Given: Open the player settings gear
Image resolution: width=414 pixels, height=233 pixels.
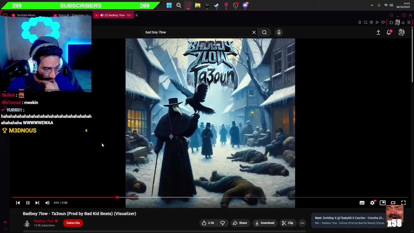Looking at the screenshot, I should [x=372, y=203].
